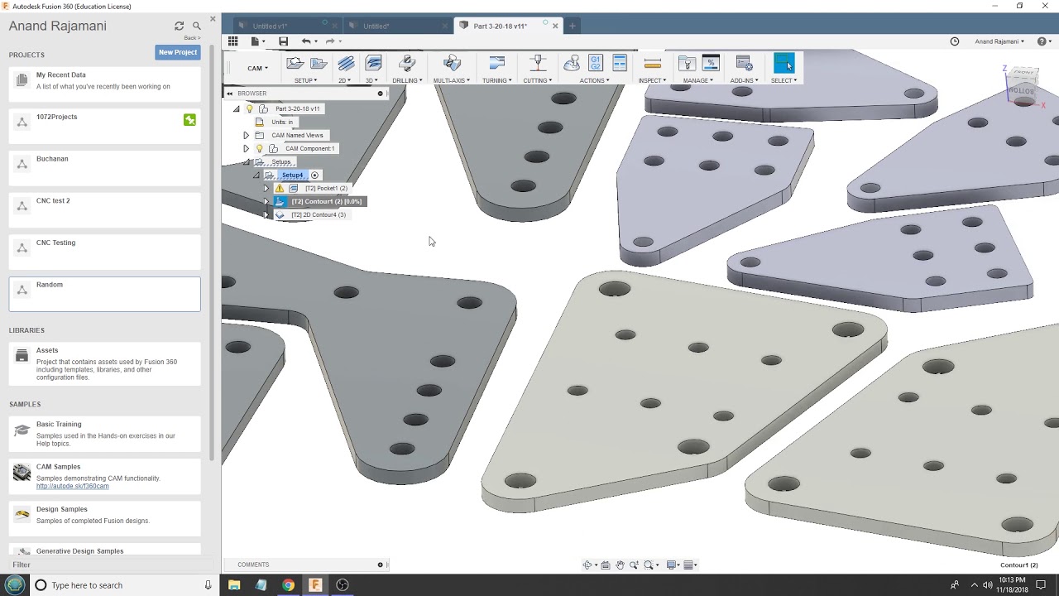Click the Measure icon under Inspect
Viewport: 1059px width, 596px height.
coord(652,64)
